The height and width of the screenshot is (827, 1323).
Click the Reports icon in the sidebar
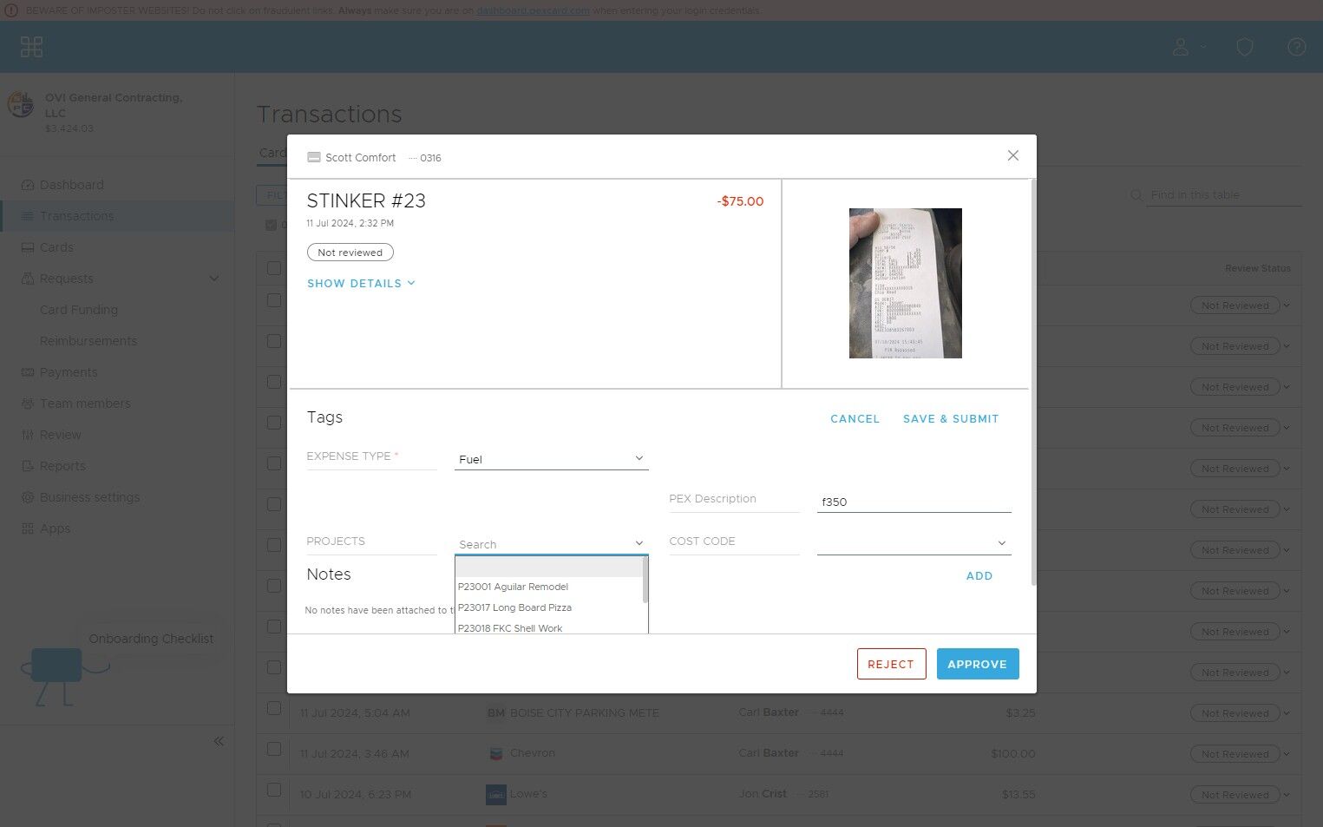pos(28,466)
